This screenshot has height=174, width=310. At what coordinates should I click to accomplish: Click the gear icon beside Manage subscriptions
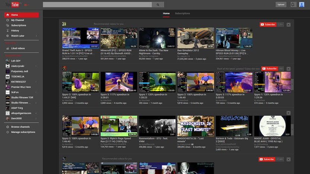[7, 132]
